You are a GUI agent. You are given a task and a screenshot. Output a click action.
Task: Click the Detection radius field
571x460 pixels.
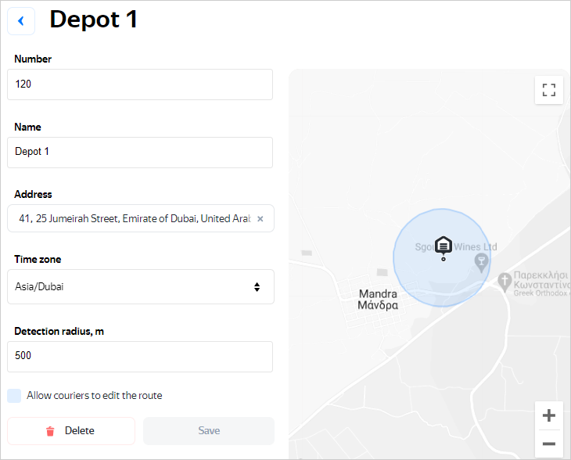pos(140,356)
